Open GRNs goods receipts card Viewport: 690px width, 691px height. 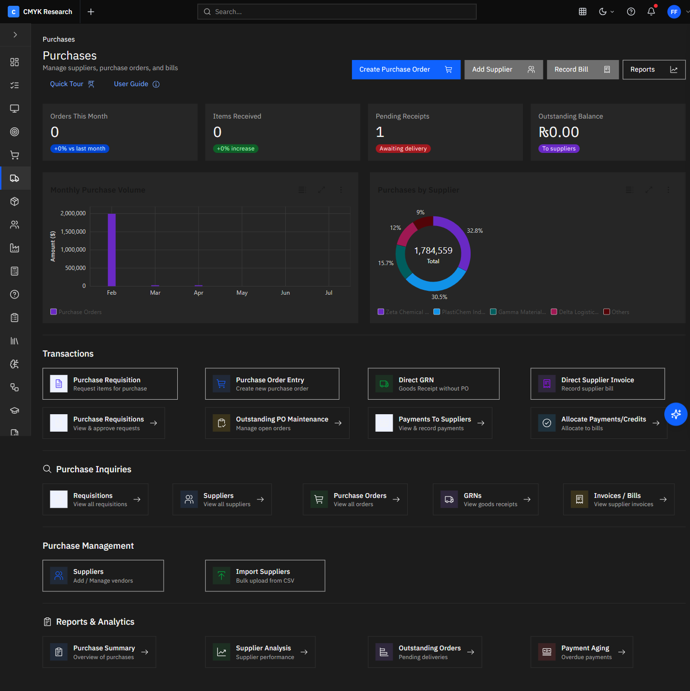tap(486, 499)
